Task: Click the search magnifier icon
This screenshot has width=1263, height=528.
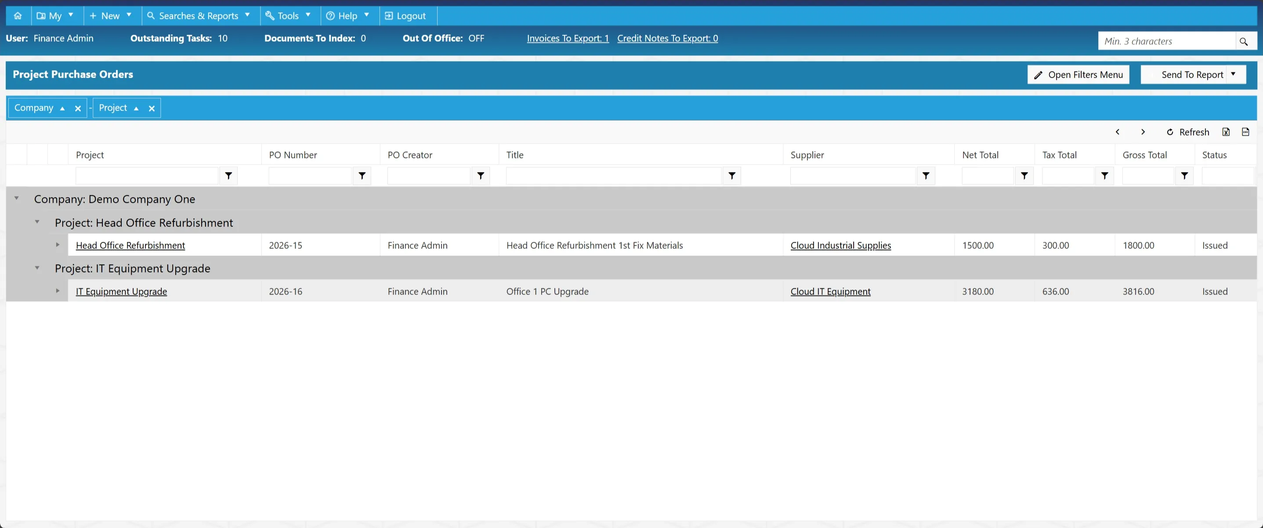Action: [1243, 41]
